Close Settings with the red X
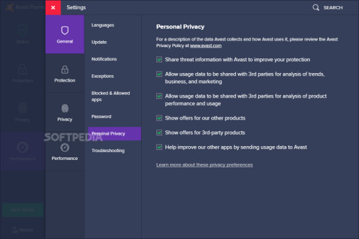The image size is (359, 239). coord(53,7)
